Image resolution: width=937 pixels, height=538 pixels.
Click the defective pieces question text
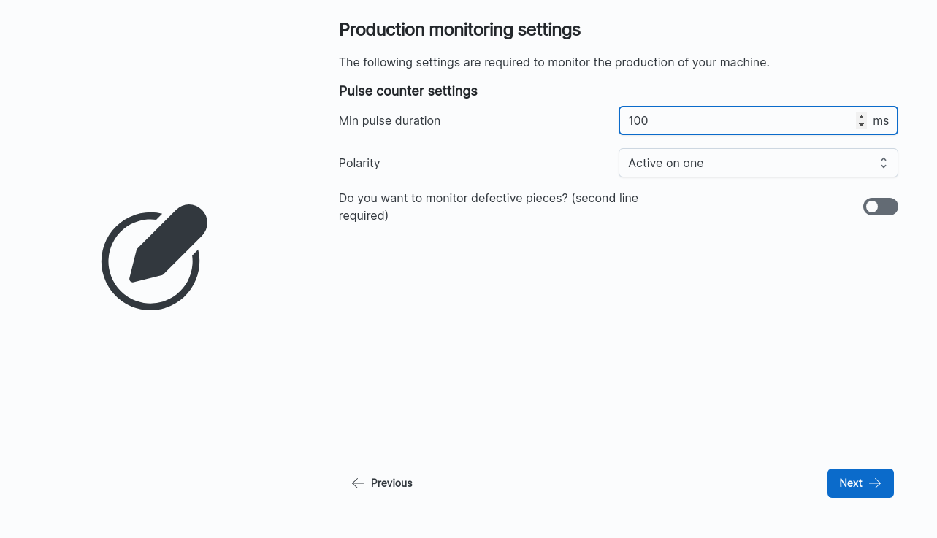pyautogui.click(x=489, y=207)
